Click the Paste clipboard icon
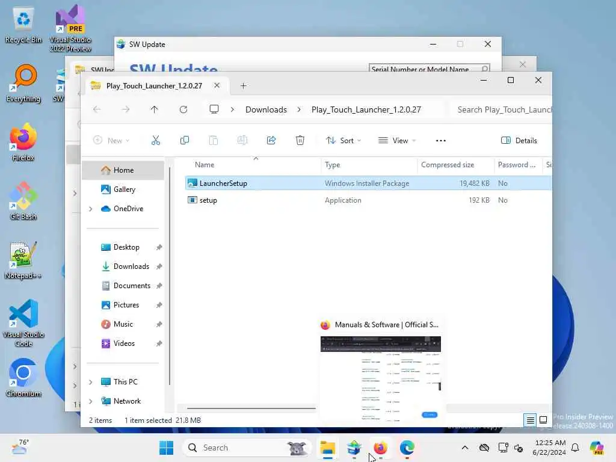 (x=214, y=140)
